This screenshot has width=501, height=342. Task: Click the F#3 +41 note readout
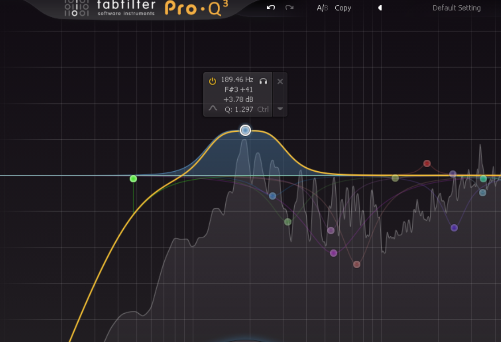tap(239, 89)
